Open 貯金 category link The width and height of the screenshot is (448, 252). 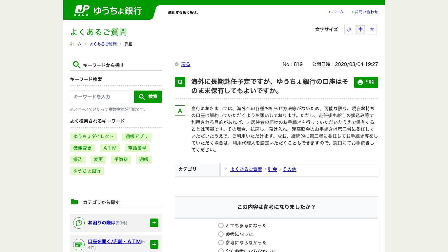coord(273,169)
